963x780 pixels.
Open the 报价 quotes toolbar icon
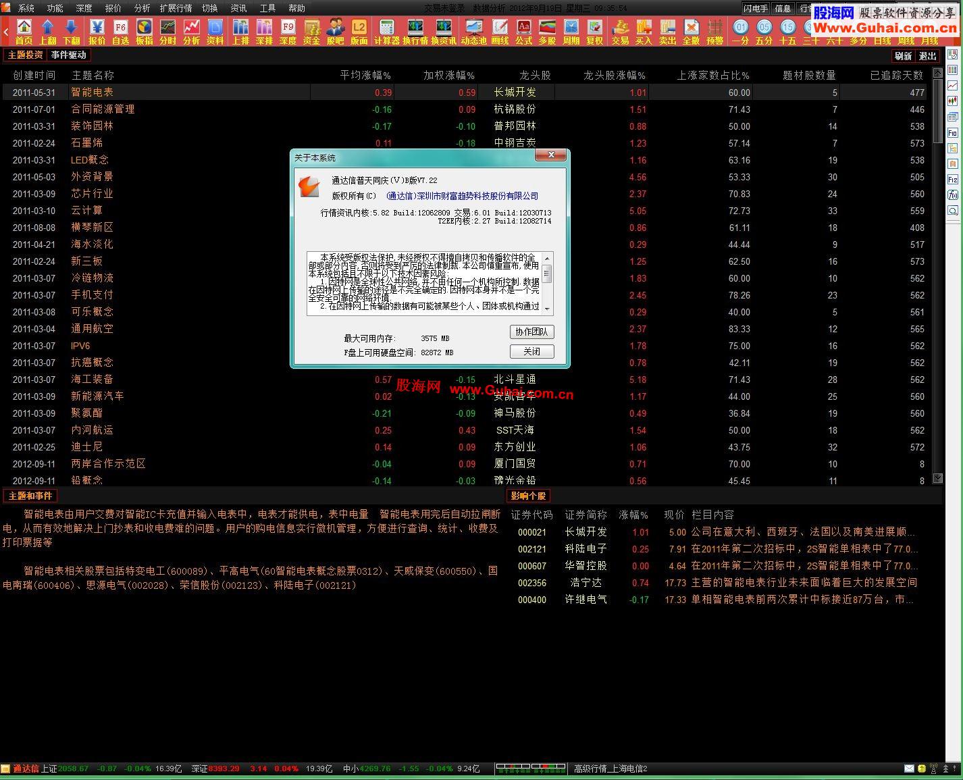point(97,32)
